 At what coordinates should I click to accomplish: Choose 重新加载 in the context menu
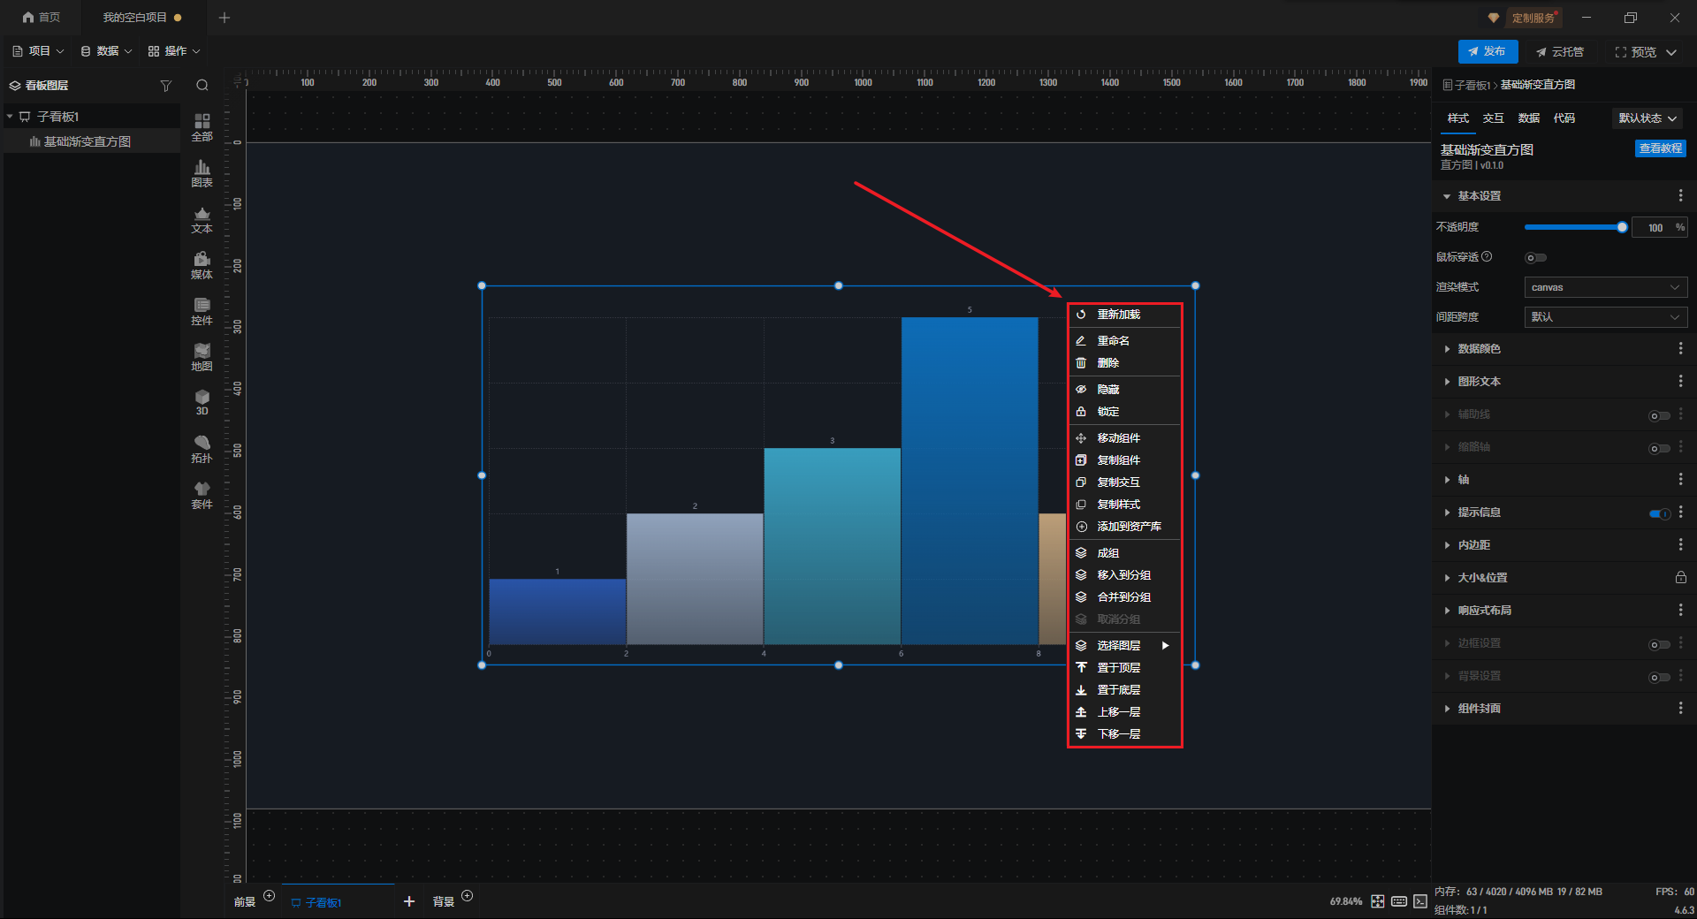click(1124, 315)
